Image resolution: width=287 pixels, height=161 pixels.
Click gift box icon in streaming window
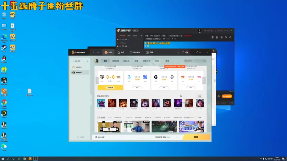[221, 38]
